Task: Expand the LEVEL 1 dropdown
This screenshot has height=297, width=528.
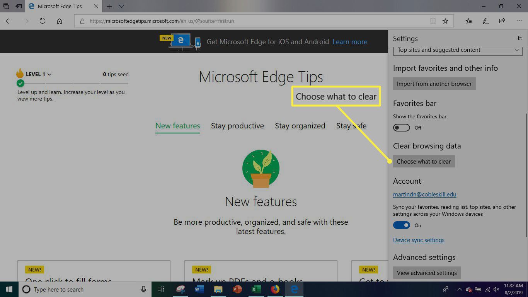Action: point(39,74)
